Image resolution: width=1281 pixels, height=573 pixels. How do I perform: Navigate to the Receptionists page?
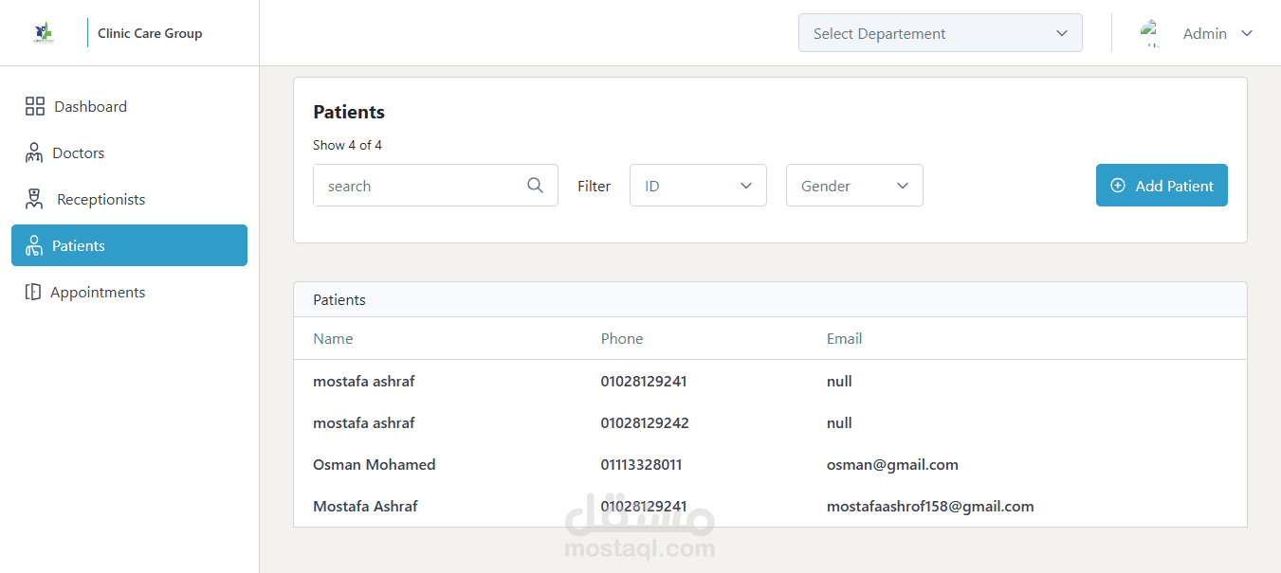click(x=101, y=199)
